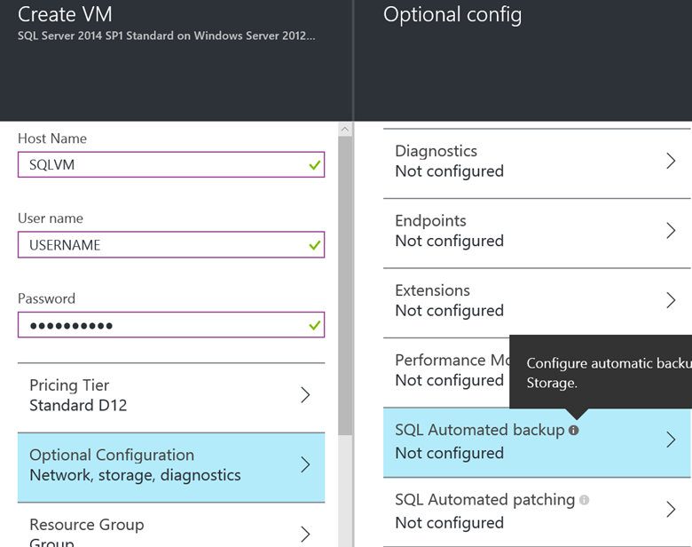Click the chevron on the Diagnostics row
692x547 pixels.
tap(671, 161)
